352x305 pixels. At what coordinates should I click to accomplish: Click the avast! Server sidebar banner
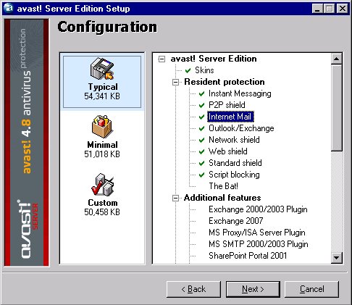[x=27, y=143]
